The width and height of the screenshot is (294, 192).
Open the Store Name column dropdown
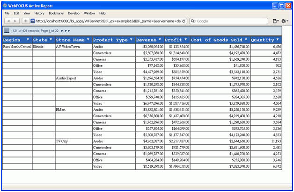tap(88, 40)
